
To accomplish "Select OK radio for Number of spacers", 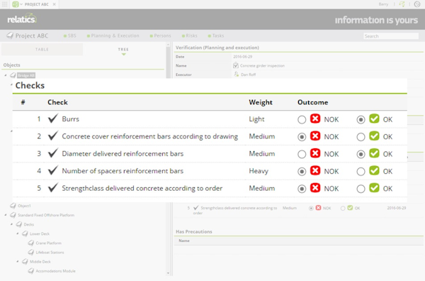I will (x=361, y=172).
